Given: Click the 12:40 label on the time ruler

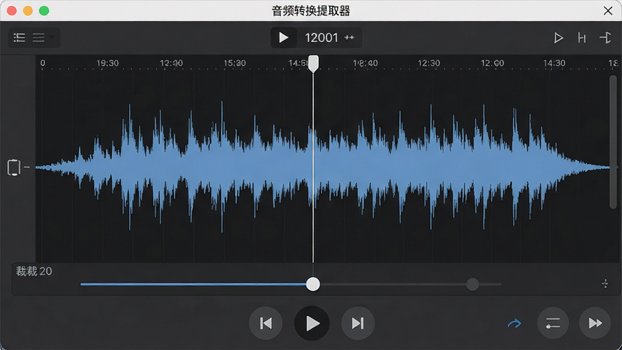Looking at the screenshot, I should (171, 63).
